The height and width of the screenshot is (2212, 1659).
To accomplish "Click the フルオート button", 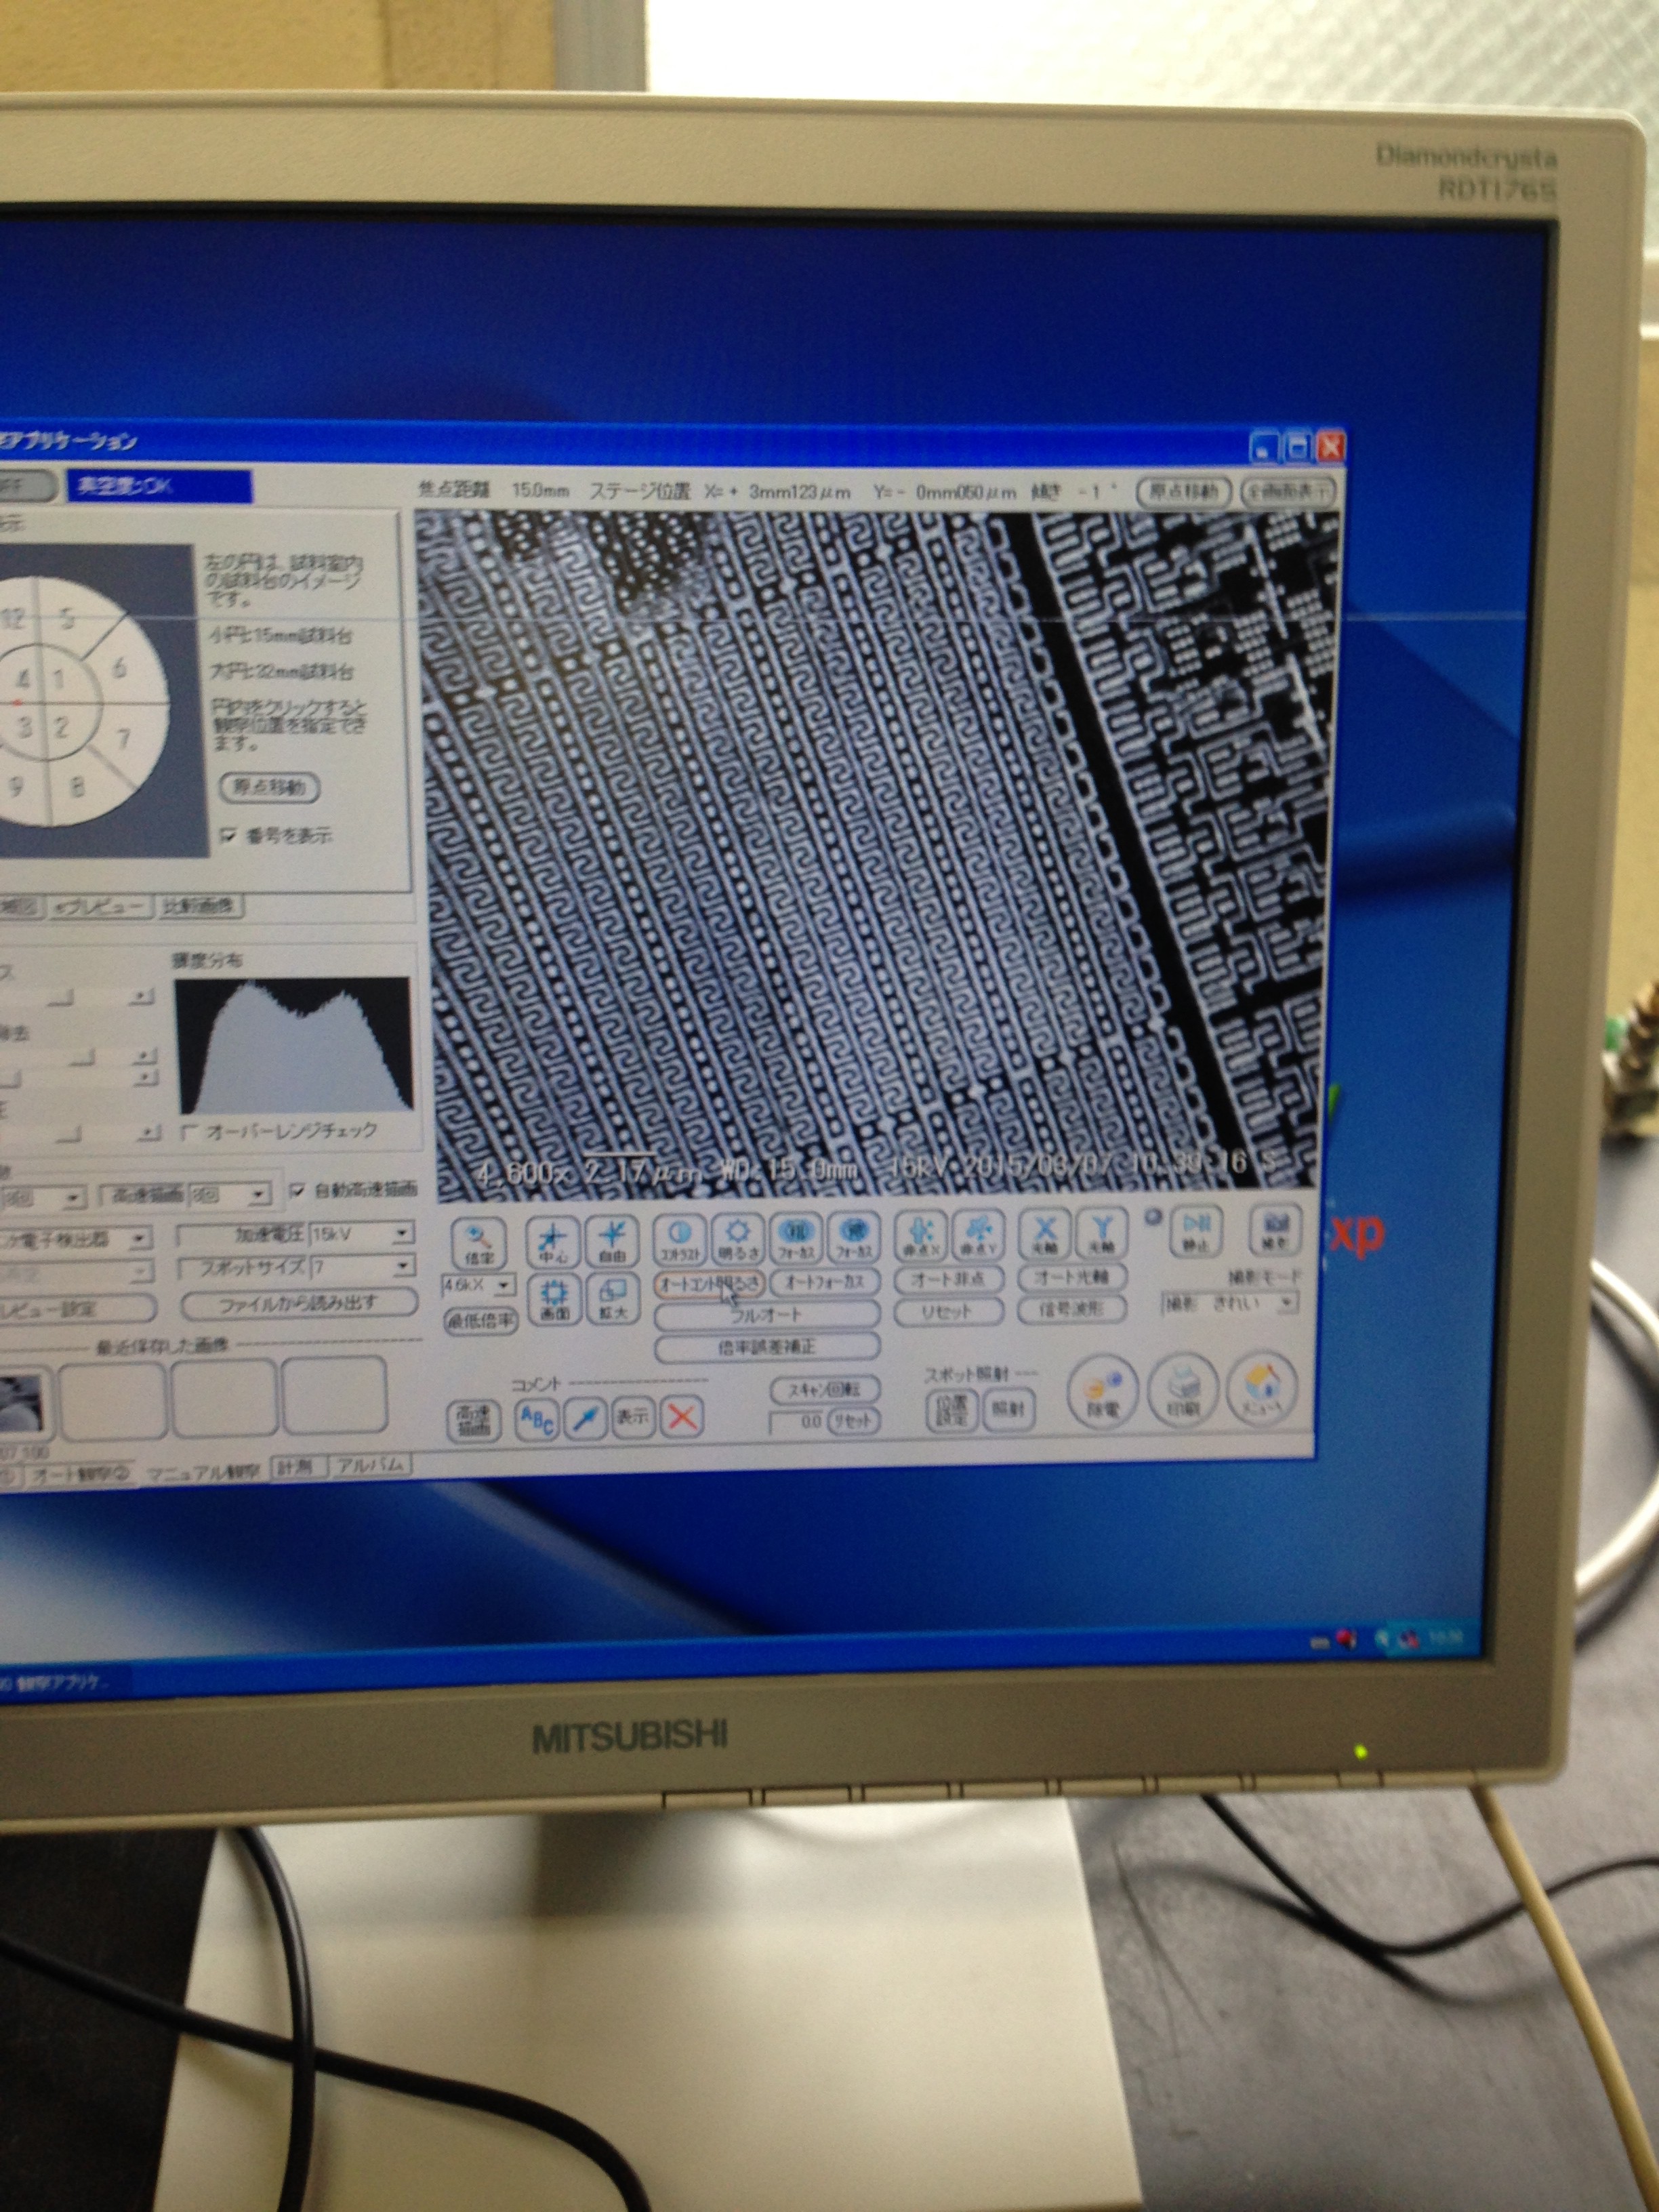I will tap(767, 1314).
